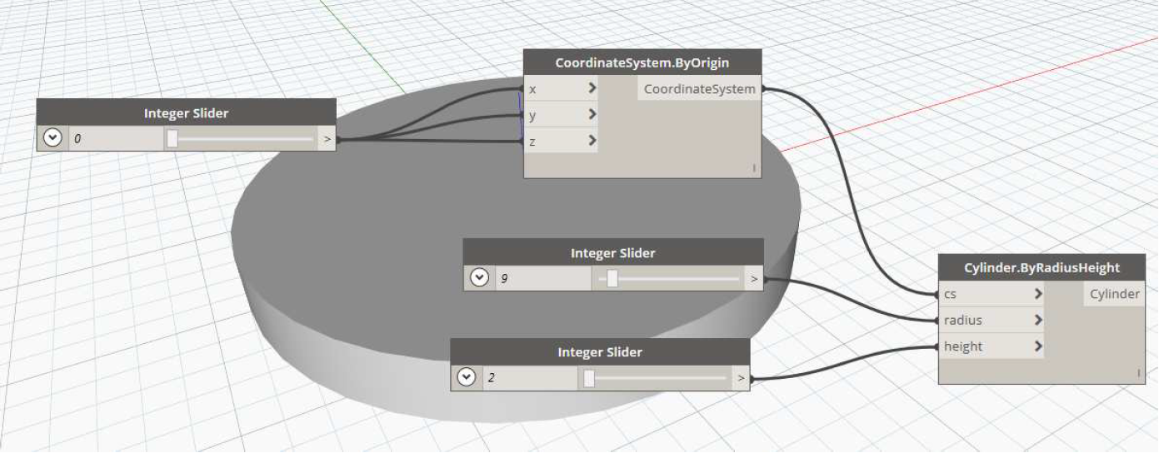Click the CoordinateSystem output port
This screenshot has height=453, width=1159.
[x=699, y=89]
